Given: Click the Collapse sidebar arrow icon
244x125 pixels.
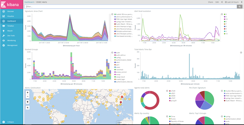Looking at the screenshot, I should tap(4, 122).
